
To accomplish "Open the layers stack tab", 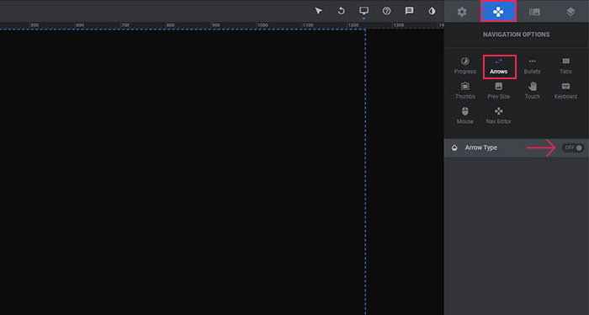I will (570, 12).
